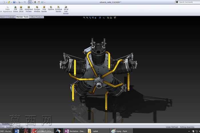This screenshot has height=133, width=200.
Task: Click the Previous View icon in view toolbar
Action: click(x=90, y=18)
